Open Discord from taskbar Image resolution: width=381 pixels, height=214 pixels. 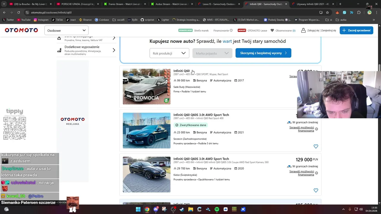click(156, 209)
